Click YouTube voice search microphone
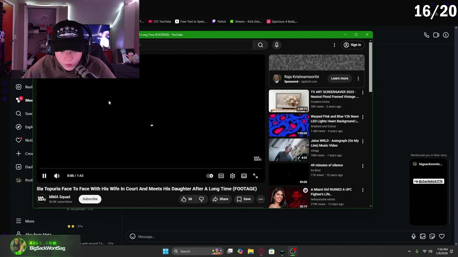The image size is (458, 257). 277,45
